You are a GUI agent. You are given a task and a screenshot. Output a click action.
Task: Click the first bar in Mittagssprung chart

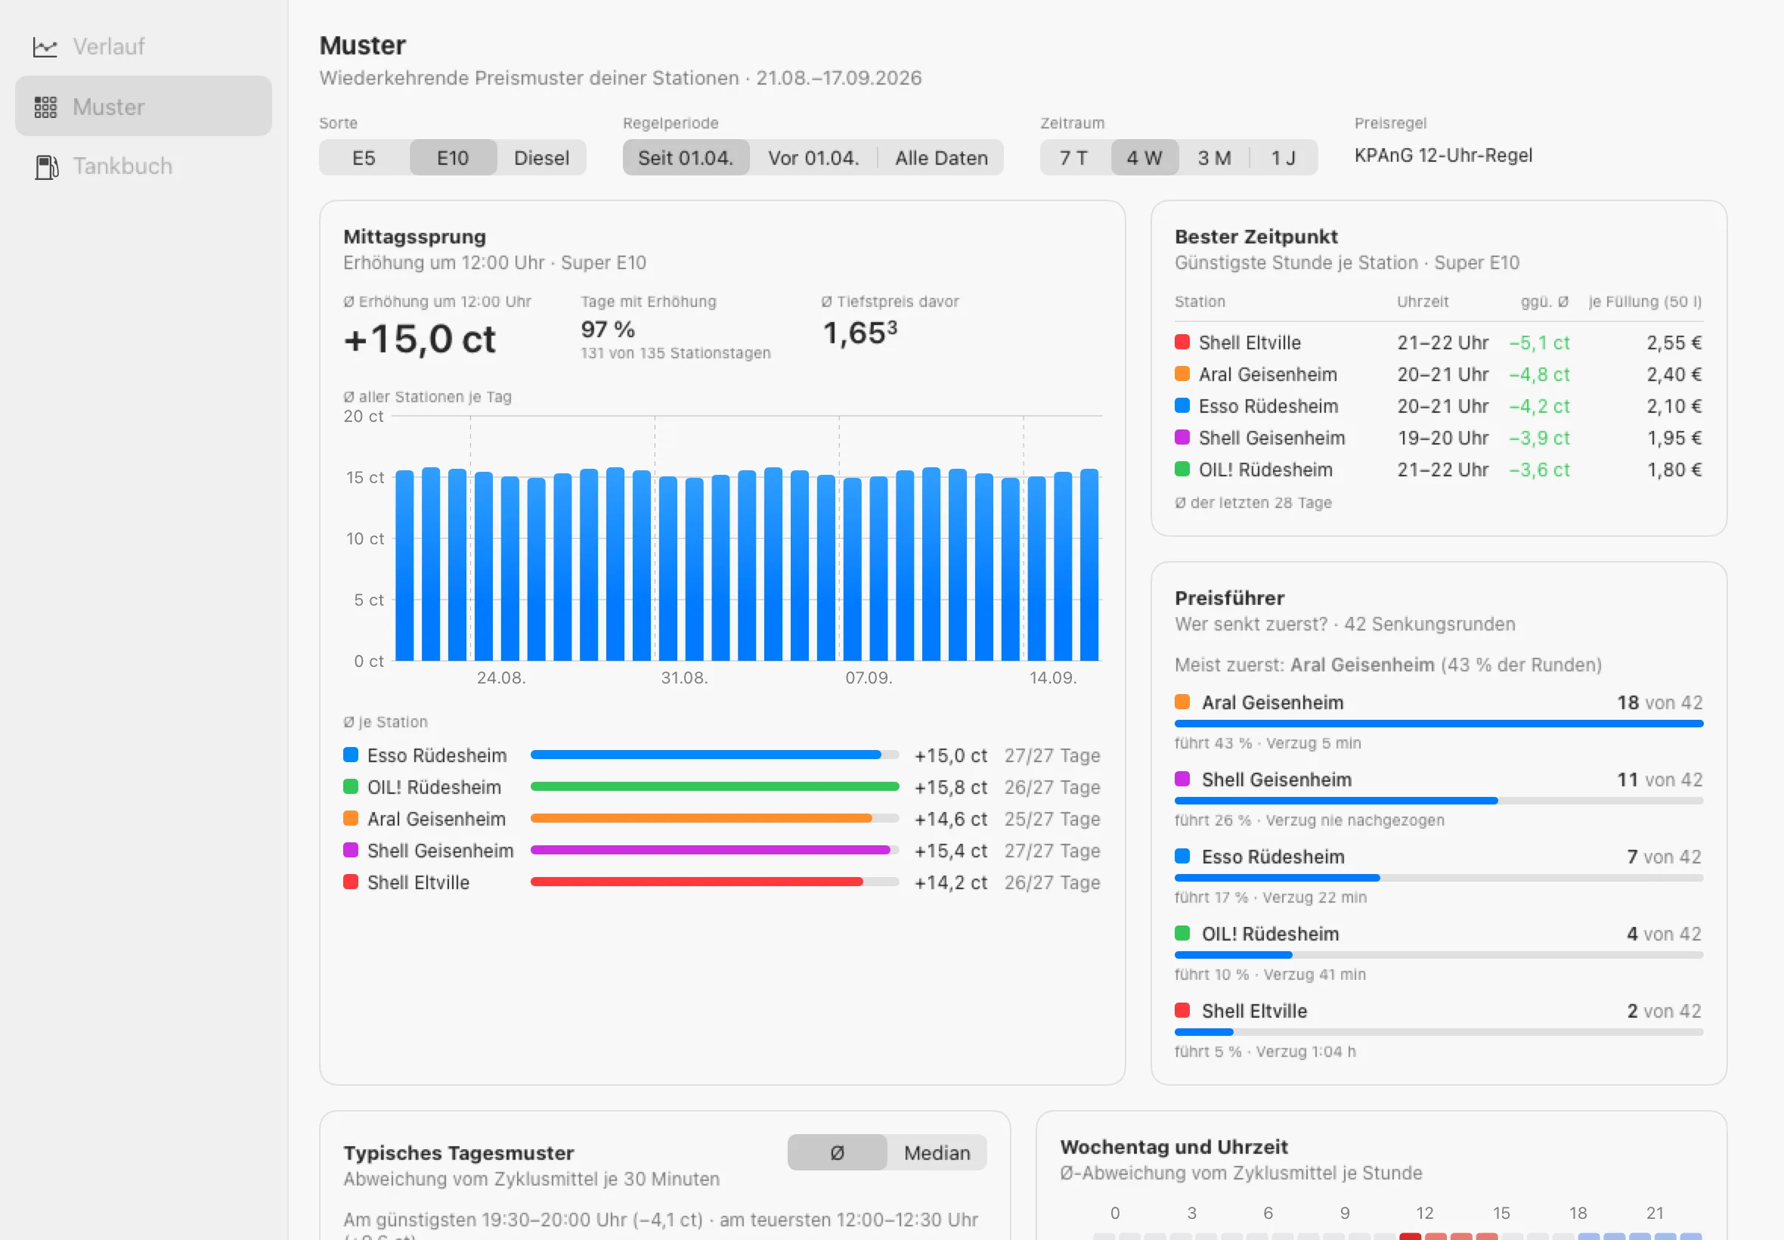404,566
